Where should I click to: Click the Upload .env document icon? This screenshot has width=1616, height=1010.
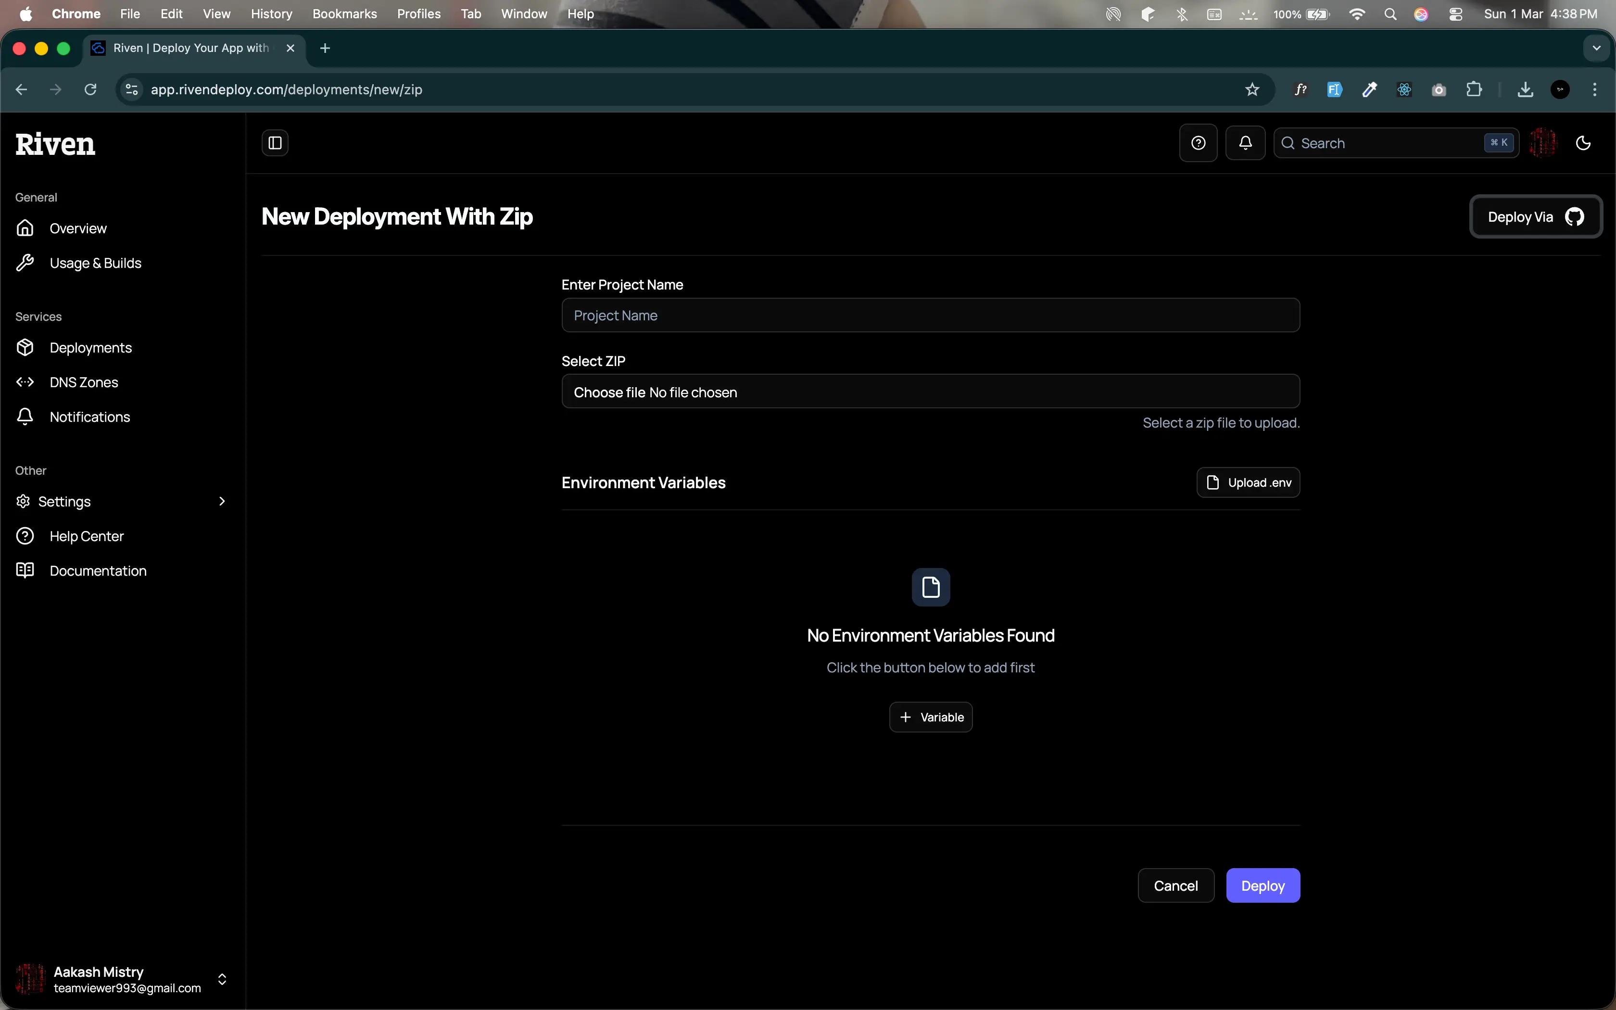(x=1213, y=481)
